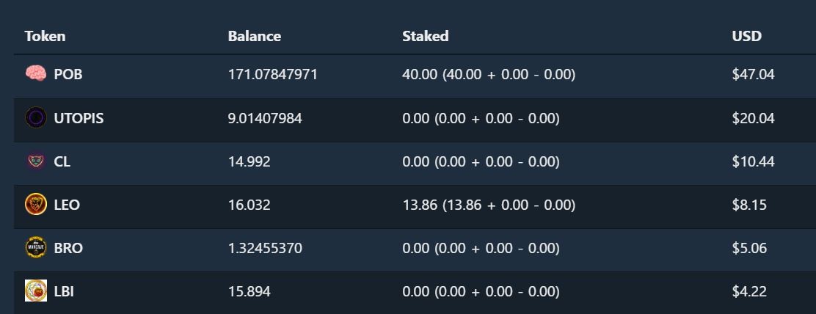The height and width of the screenshot is (314, 816).
Task: Click the LBI USD value $4.22
Action: point(749,291)
